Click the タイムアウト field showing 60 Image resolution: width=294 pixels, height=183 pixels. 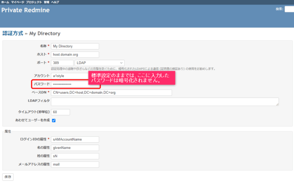[60, 112]
